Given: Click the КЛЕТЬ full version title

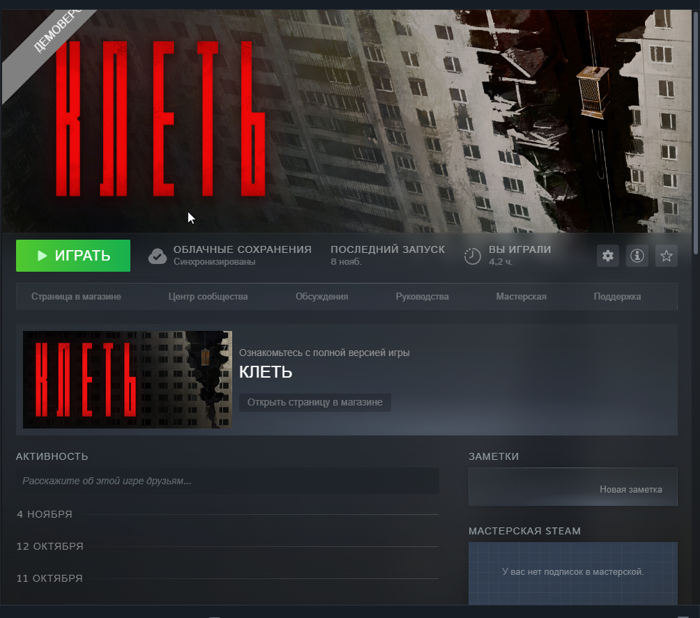Looking at the screenshot, I should coord(265,372).
